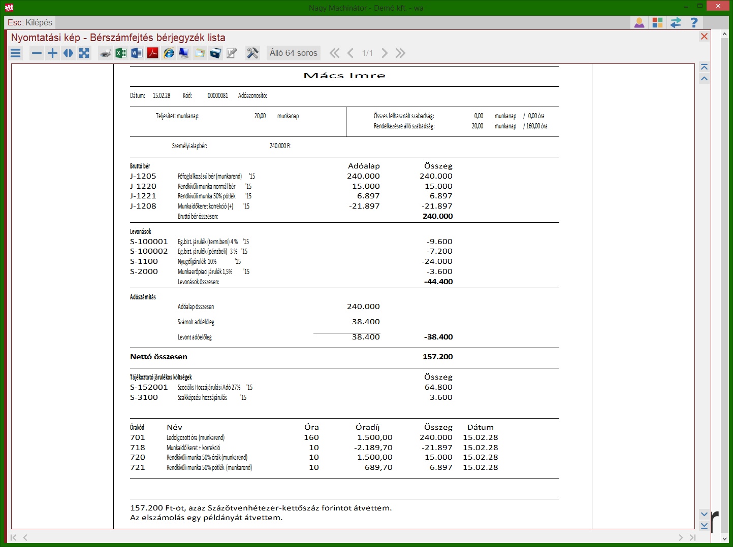Close the print preview with the red X
733x547 pixels.
pos(704,37)
